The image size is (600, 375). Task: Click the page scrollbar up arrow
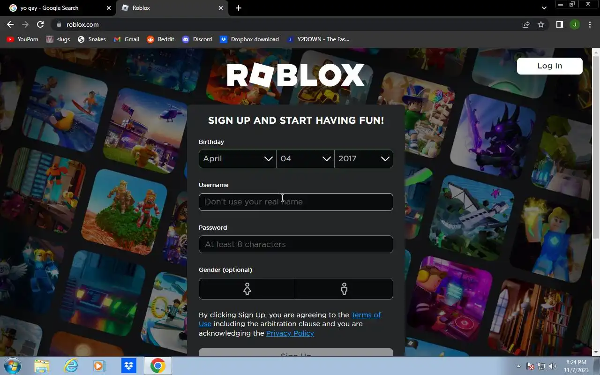(x=596, y=52)
